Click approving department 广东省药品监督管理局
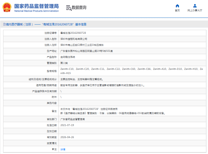This screenshot has width=208, height=154. click(x=73, y=119)
